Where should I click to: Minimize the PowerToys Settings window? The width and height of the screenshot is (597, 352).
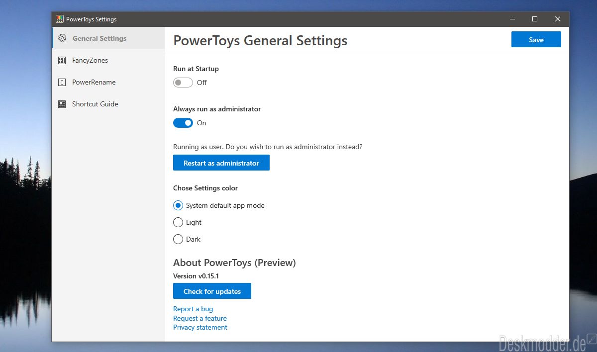[x=512, y=19]
